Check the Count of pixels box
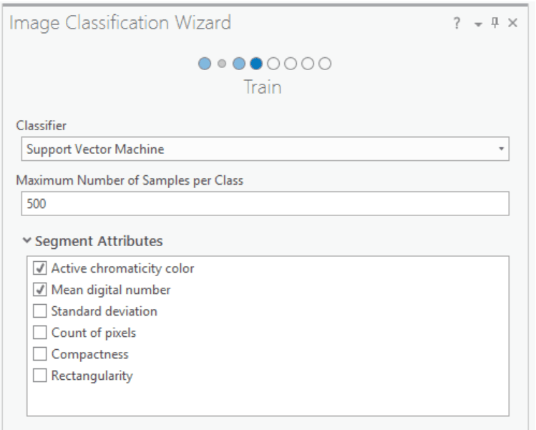 (39, 333)
